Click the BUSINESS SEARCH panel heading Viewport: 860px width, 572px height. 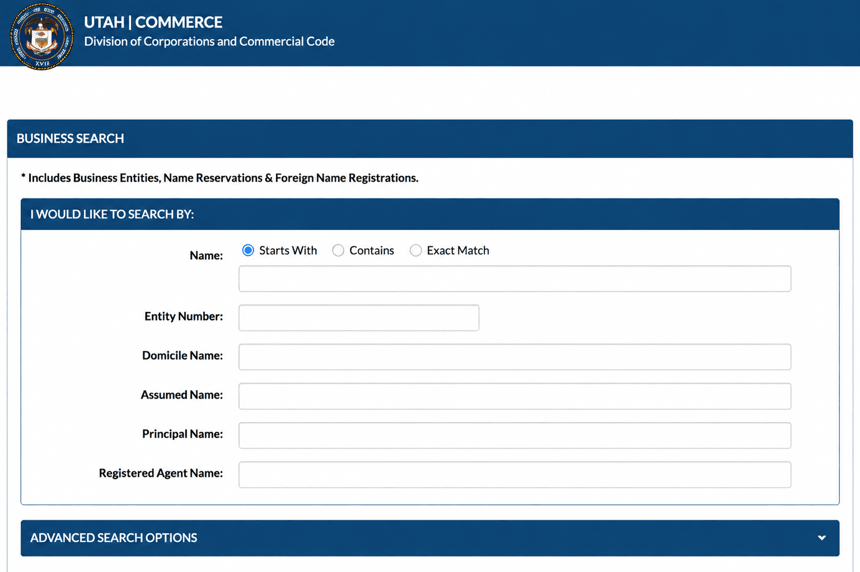pyautogui.click(x=71, y=138)
